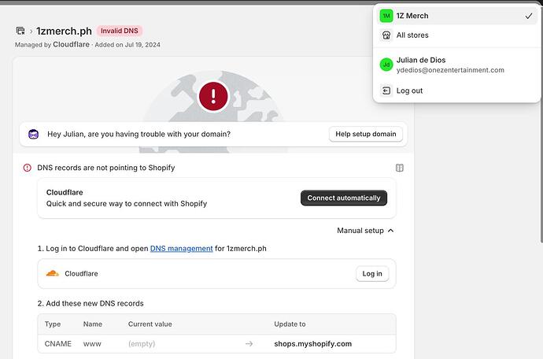Click the arrow icon in CNAME row

coord(249,344)
